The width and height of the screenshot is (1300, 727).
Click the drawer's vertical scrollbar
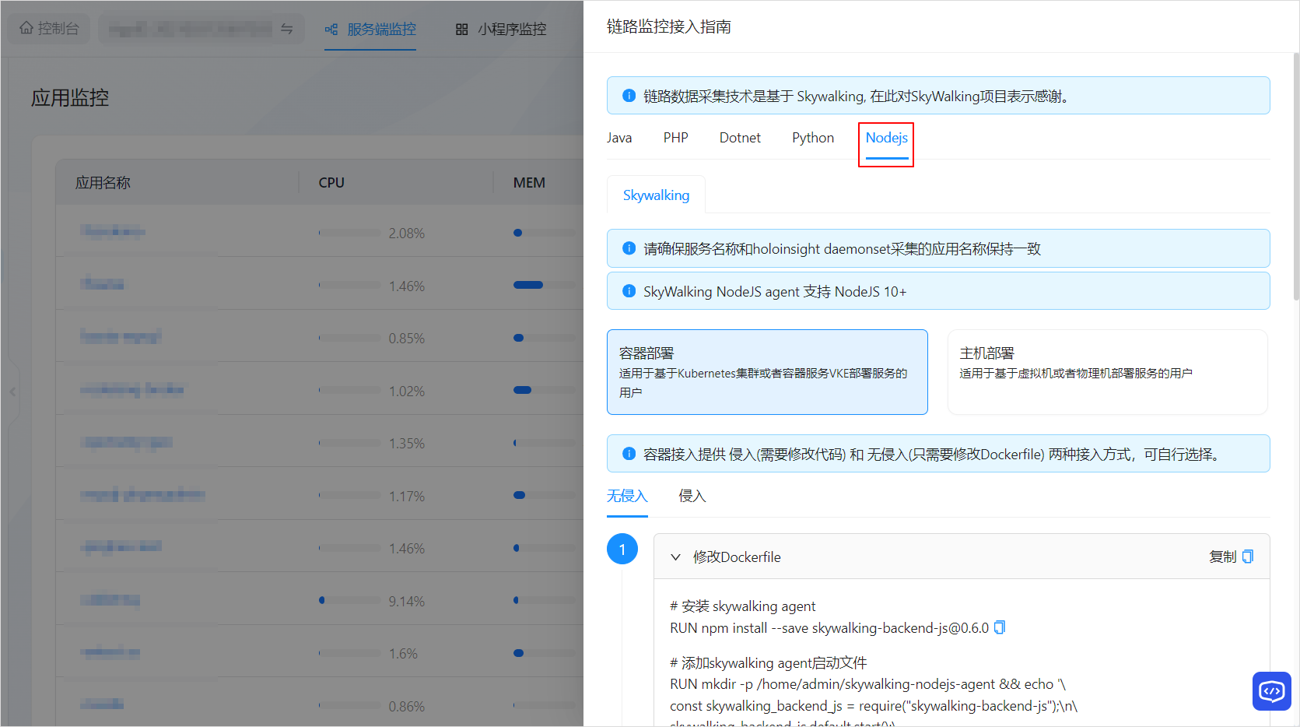(x=1295, y=176)
